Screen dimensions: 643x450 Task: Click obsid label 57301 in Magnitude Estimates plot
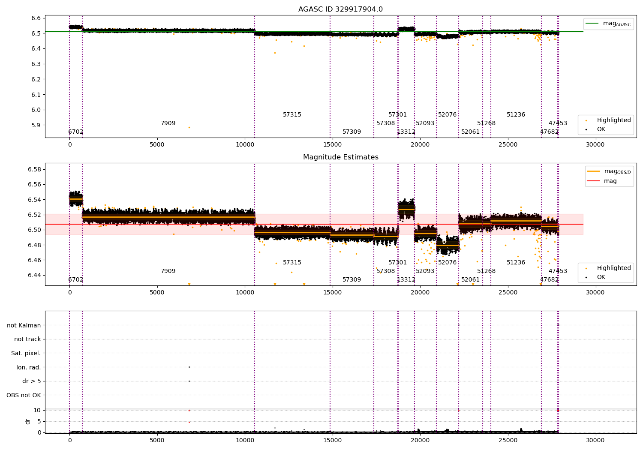[397, 263]
